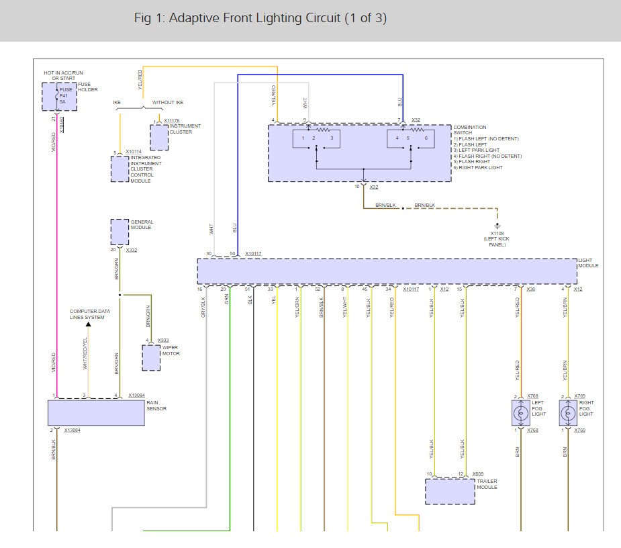Image resolution: width=621 pixels, height=548 pixels.
Task: Click X10117 label beside light module pin 34
Action: (411, 289)
